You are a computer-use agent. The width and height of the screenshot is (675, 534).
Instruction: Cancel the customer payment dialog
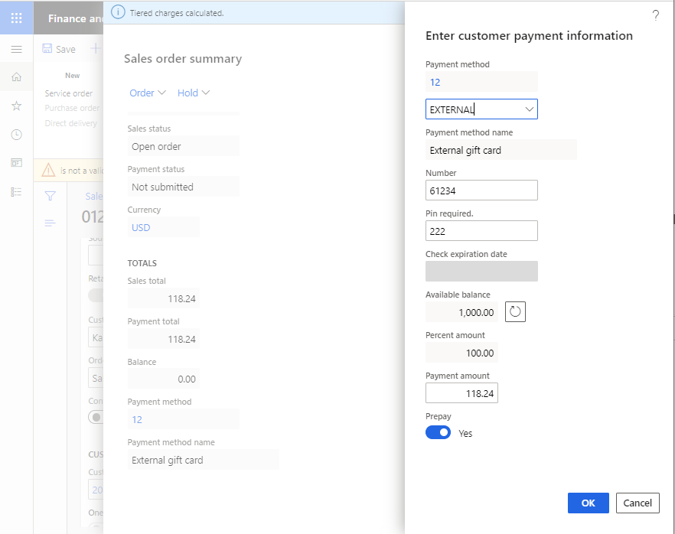pos(637,503)
